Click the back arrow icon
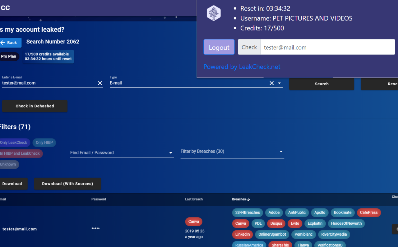398x249 pixels. coord(3,42)
